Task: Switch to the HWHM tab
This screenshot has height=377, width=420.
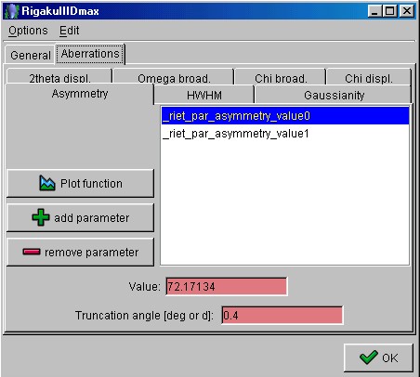Action: tap(204, 95)
